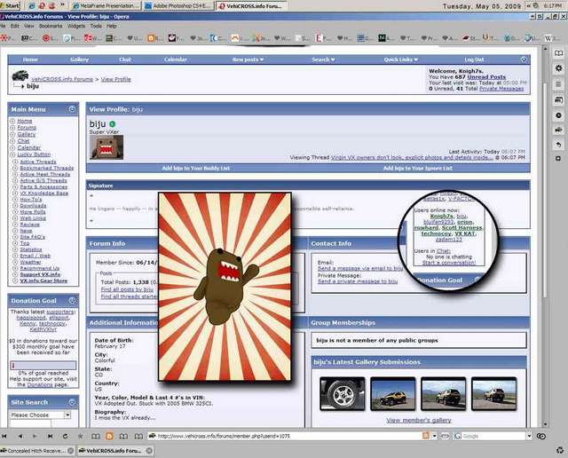This screenshot has width=568, height=458.
Task: Switch to the Concealed Hitch Receive tab
Action: coord(35,451)
